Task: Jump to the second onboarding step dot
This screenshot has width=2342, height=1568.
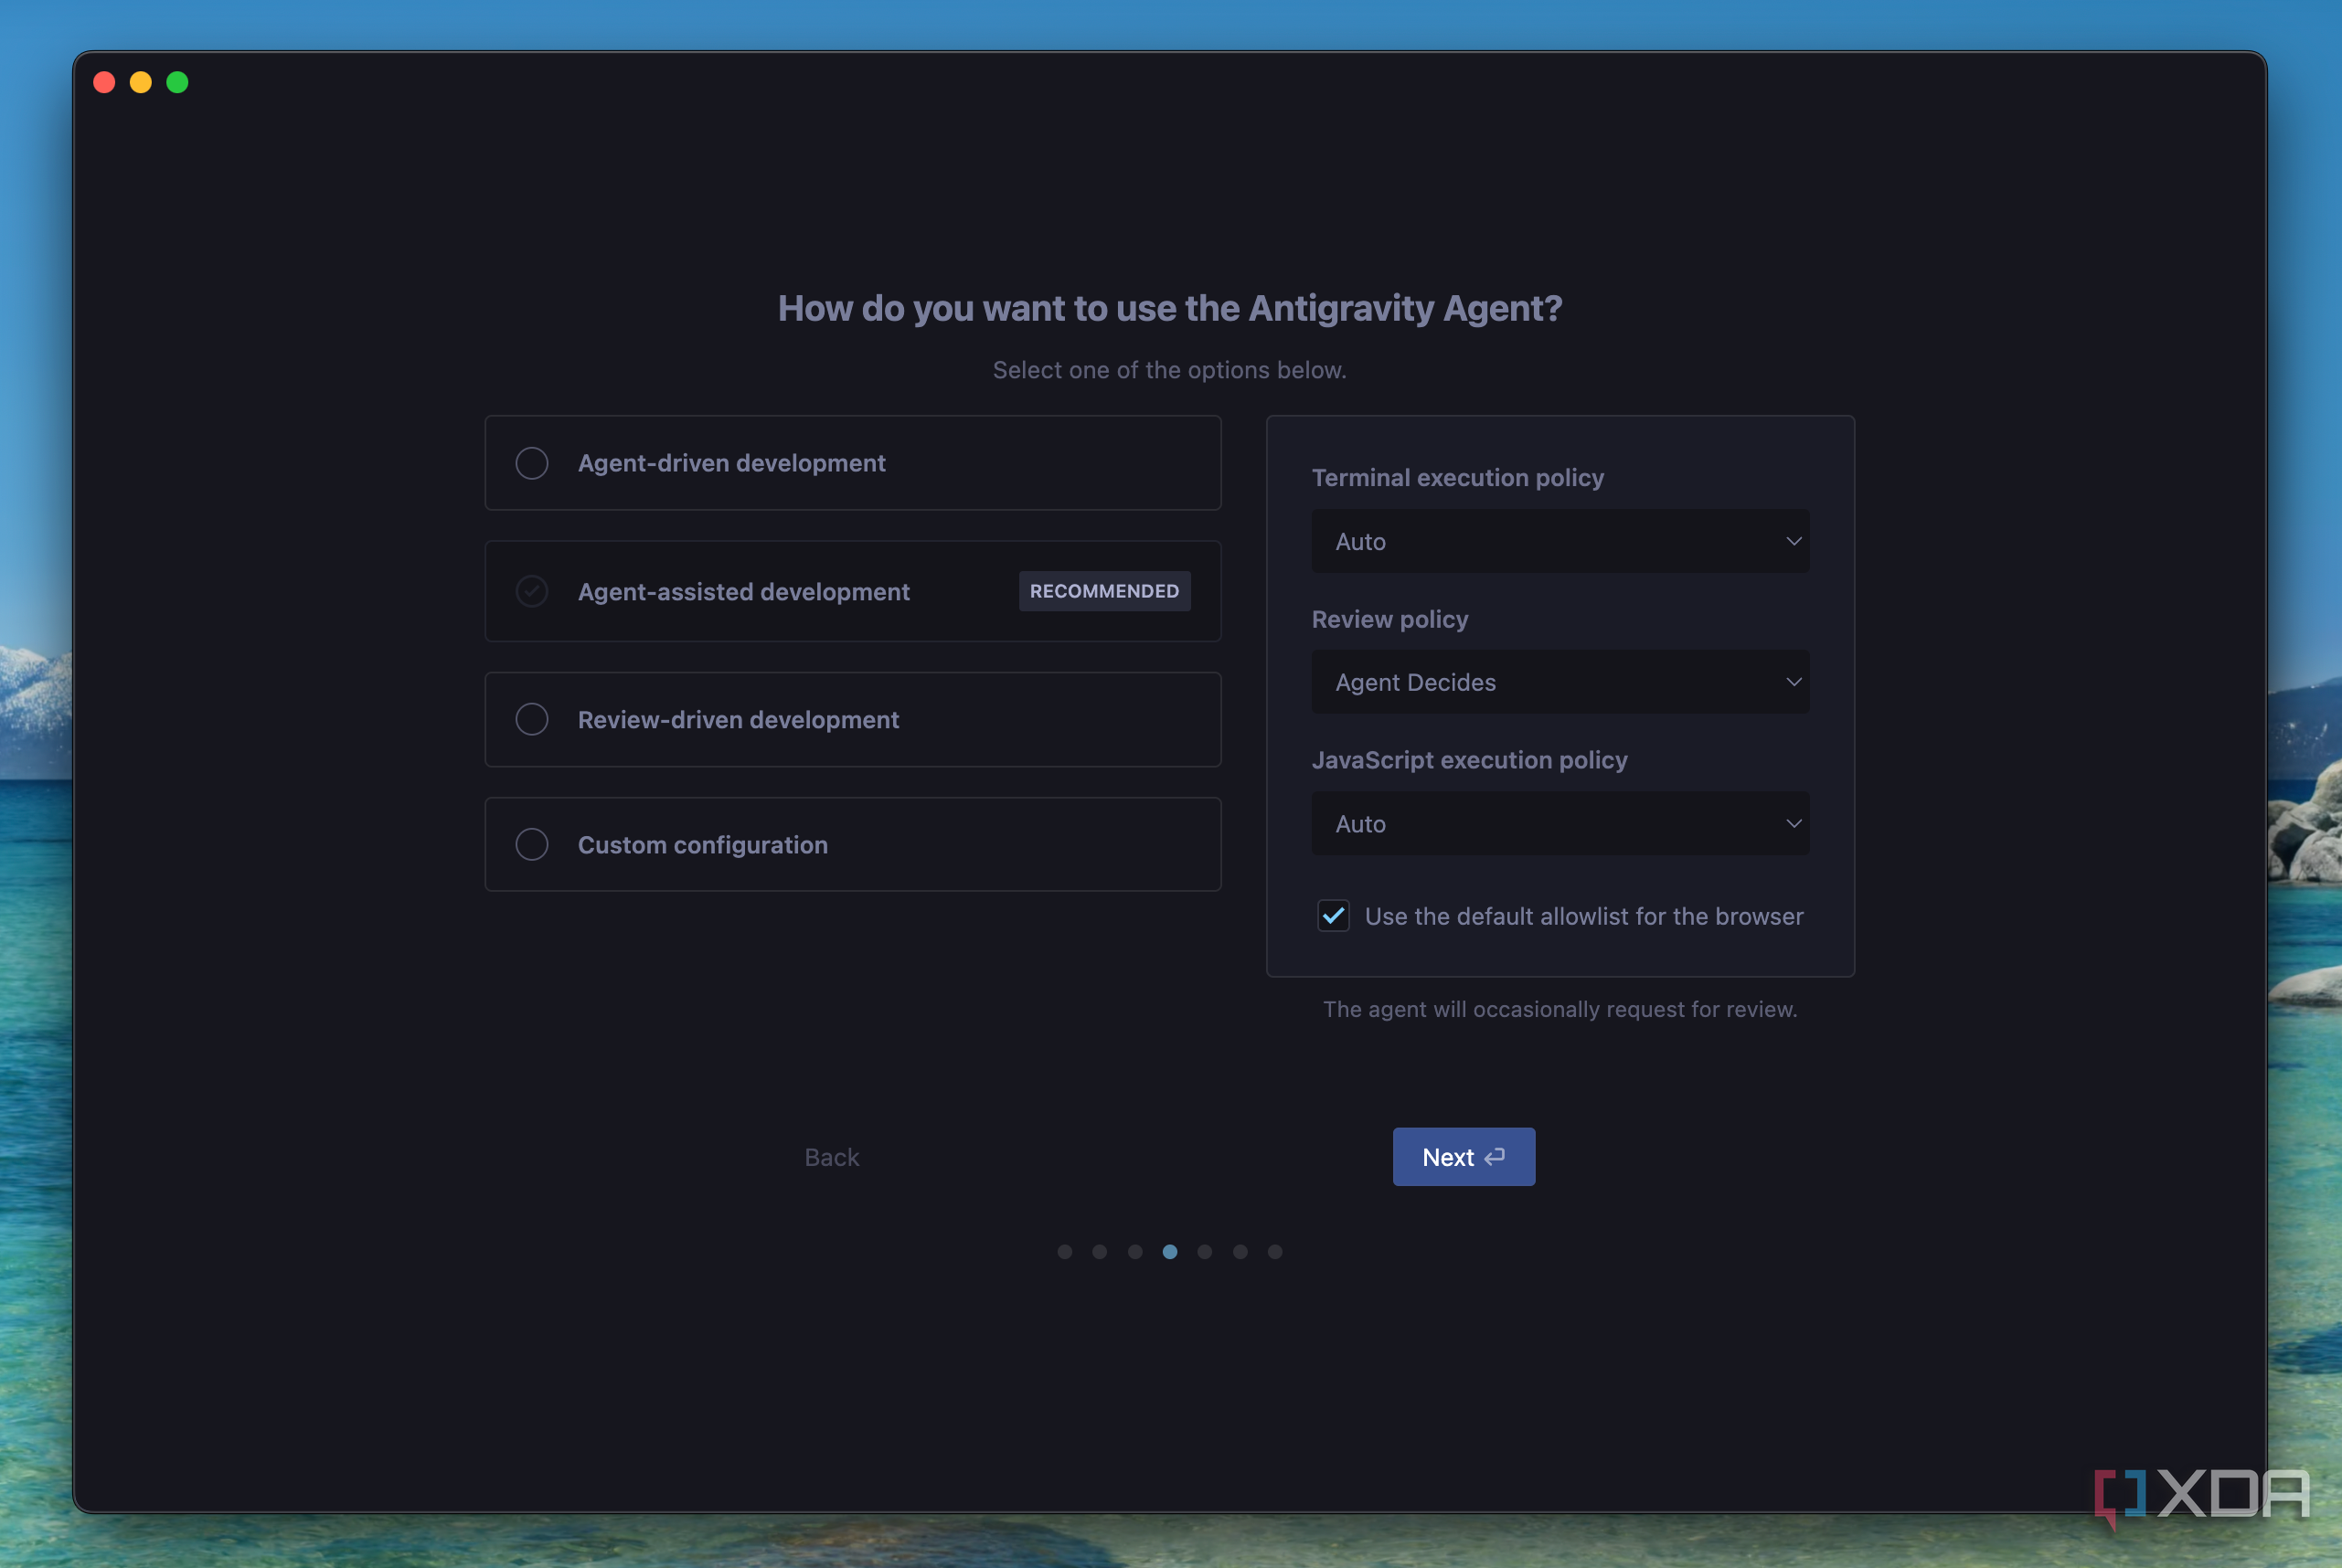Action: [1100, 1252]
